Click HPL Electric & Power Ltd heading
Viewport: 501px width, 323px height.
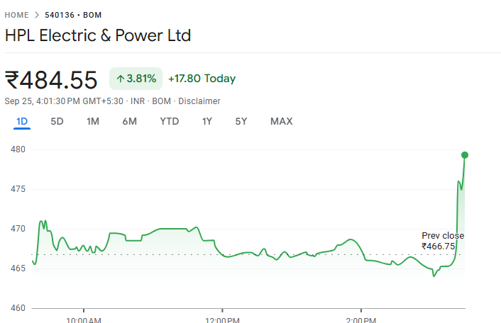pyautogui.click(x=98, y=35)
